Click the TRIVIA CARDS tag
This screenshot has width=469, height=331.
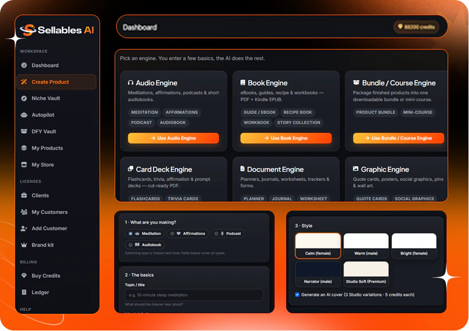[x=183, y=199]
